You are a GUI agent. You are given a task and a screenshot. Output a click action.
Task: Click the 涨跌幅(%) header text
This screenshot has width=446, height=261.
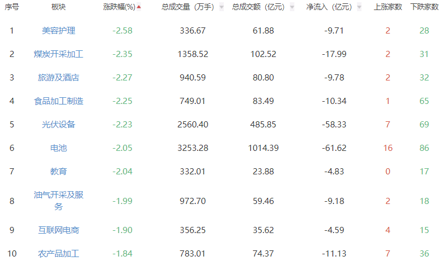tap(119, 7)
